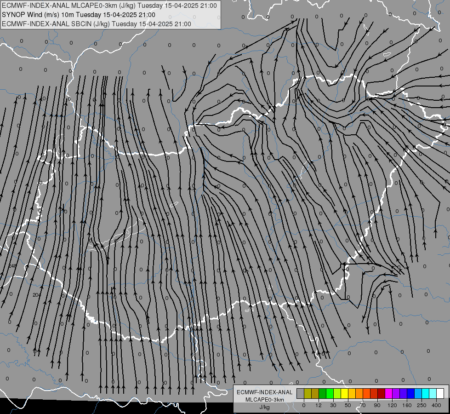This screenshot has height=414, width=450.
Task: Click the legend label 50
Action: (x=347, y=405)
